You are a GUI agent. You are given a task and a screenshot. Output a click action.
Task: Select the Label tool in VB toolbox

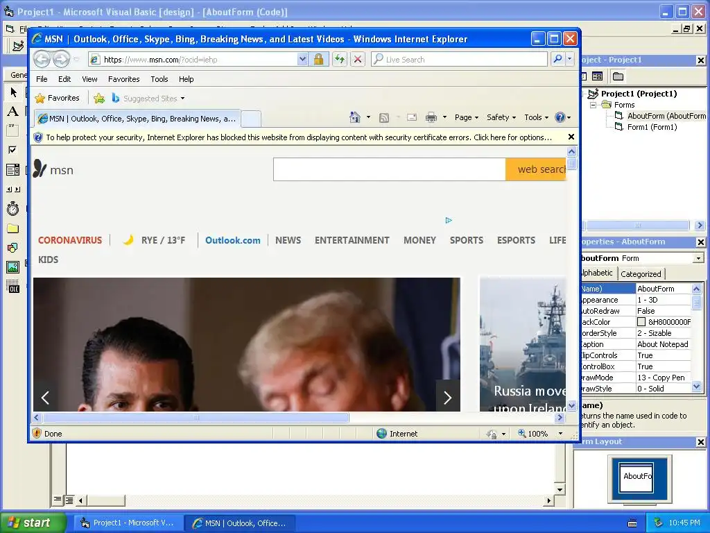[x=13, y=111]
